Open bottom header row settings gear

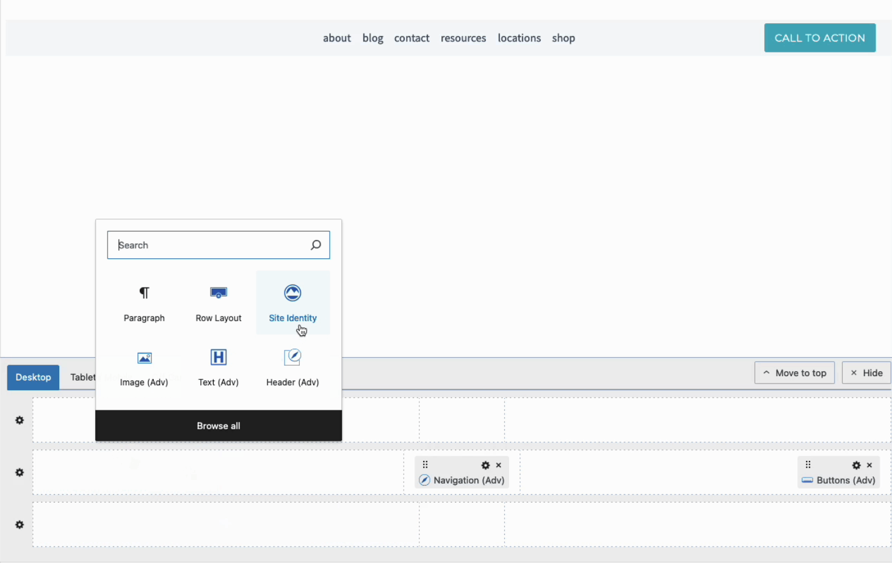point(20,525)
